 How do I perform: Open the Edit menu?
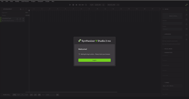(7, 1)
